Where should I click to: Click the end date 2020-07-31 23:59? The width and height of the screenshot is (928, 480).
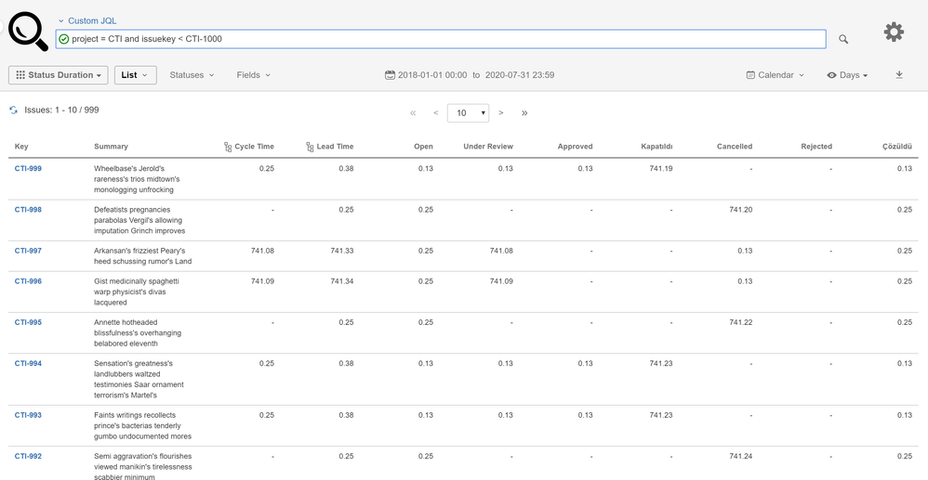point(520,75)
